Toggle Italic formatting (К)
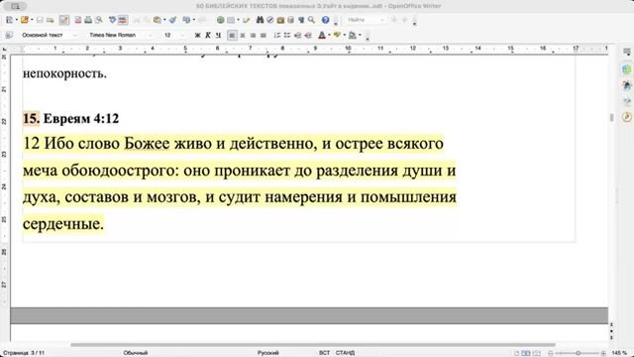The height and width of the screenshot is (357, 634). tap(208, 36)
